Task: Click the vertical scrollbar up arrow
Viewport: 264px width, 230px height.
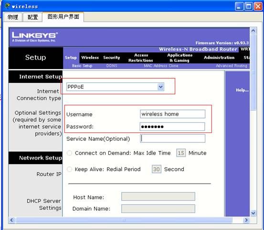Action: click(253, 30)
